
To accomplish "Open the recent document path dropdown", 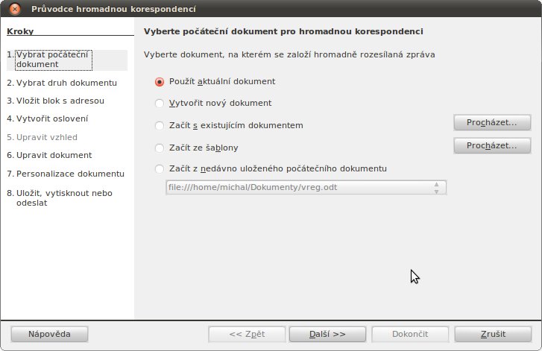I will pyautogui.click(x=306, y=187).
